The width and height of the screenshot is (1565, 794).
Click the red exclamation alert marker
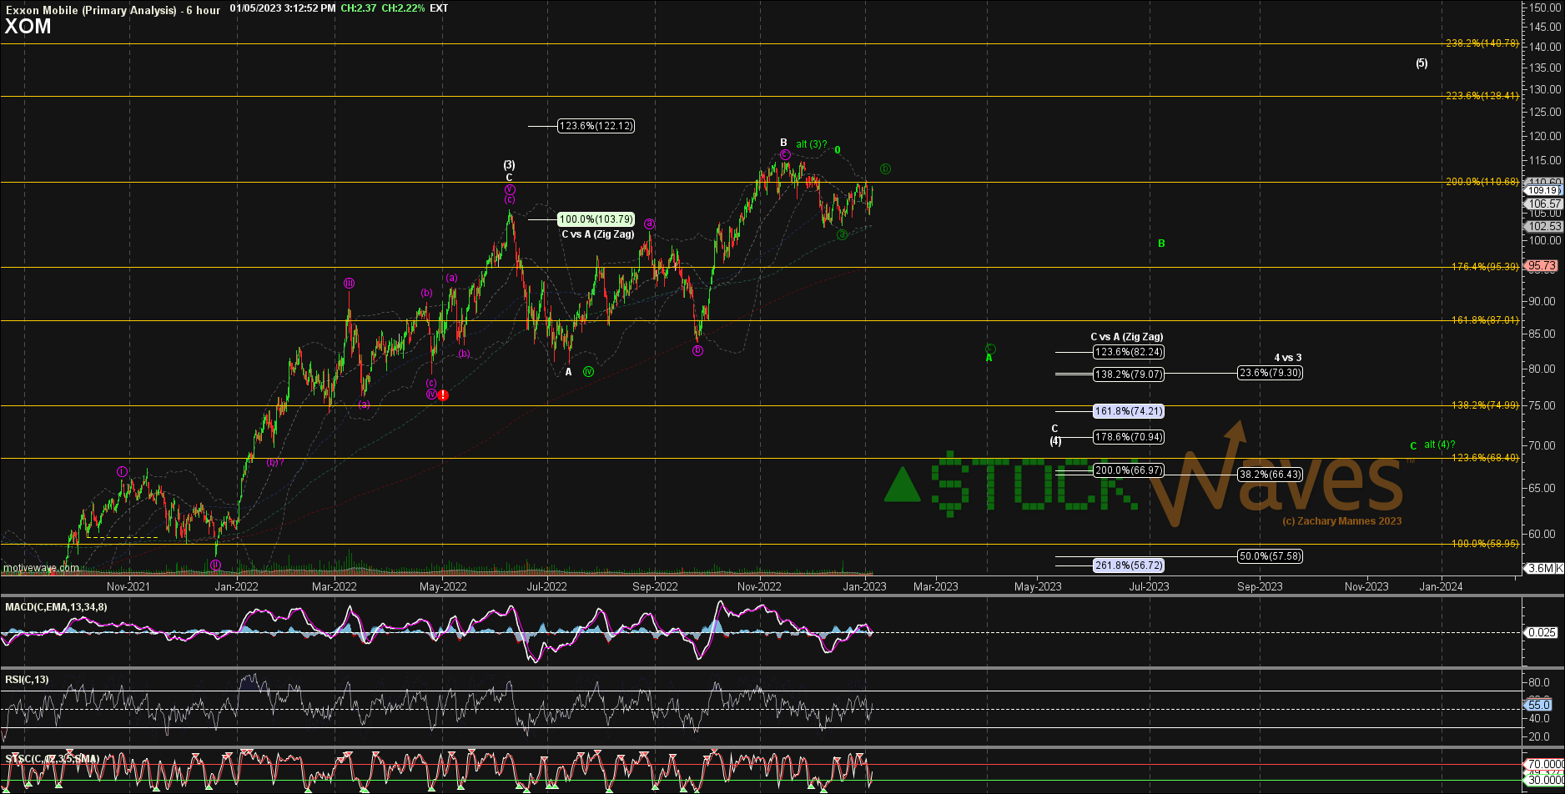click(x=443, y=394)
